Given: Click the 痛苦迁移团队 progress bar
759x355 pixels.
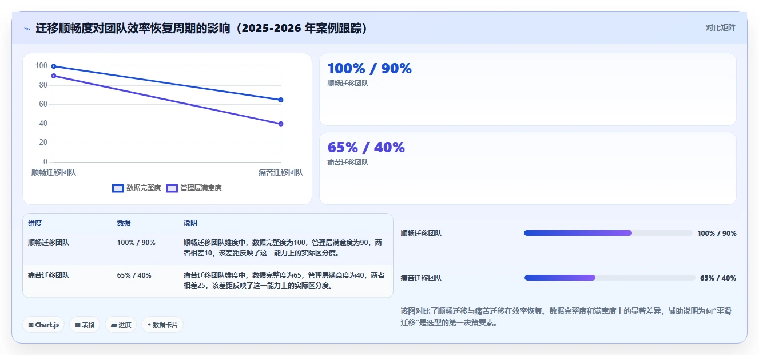Looking at the screenshot, I should tap(610, 278).
